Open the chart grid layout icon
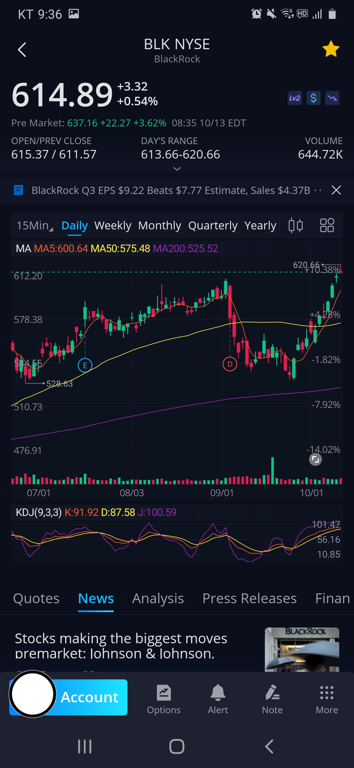Image resolution: width=354 pixels, height=768 pixels. click(x=327, y=225)
